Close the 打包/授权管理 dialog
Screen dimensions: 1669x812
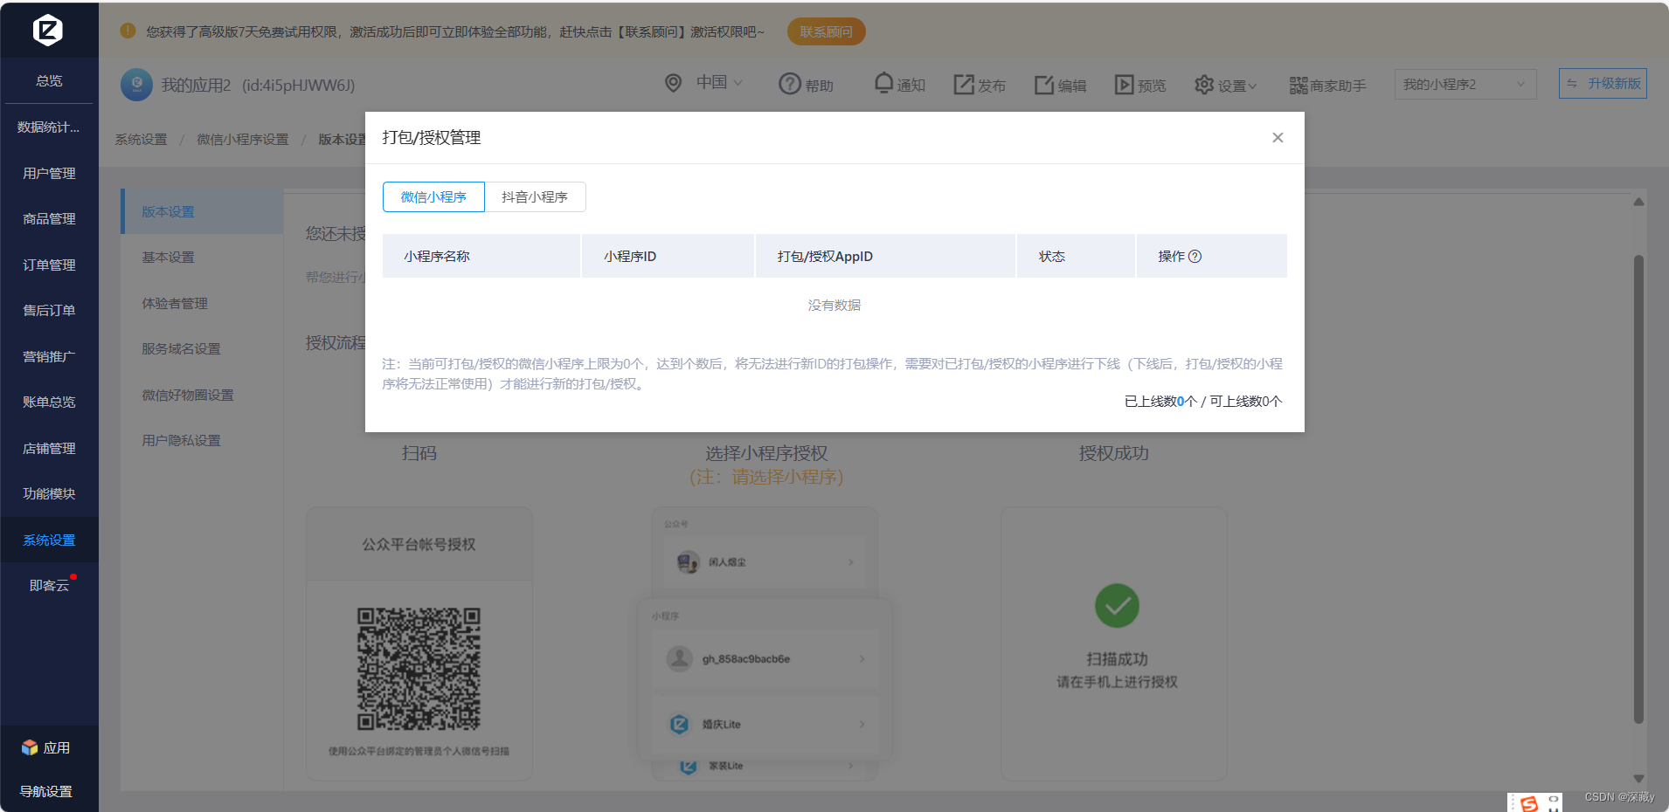(1278, 137)
